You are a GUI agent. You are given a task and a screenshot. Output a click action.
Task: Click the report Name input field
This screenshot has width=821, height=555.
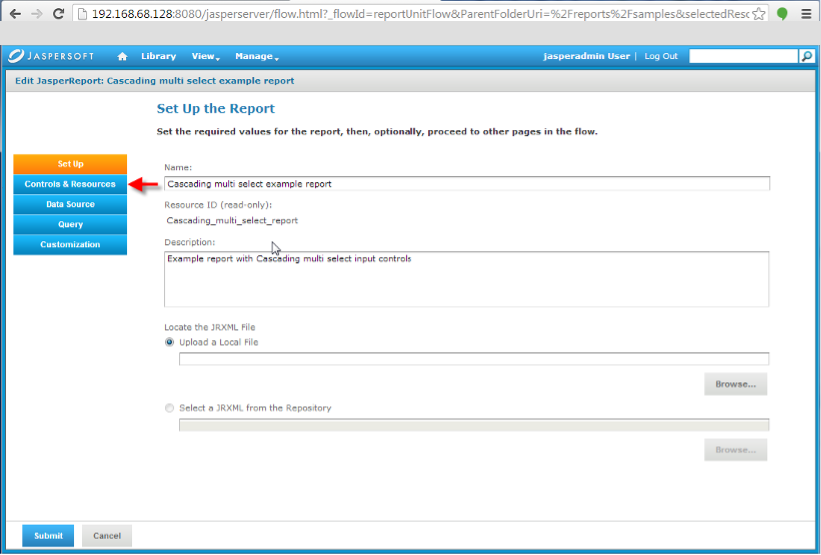click(x=466, y=184)
